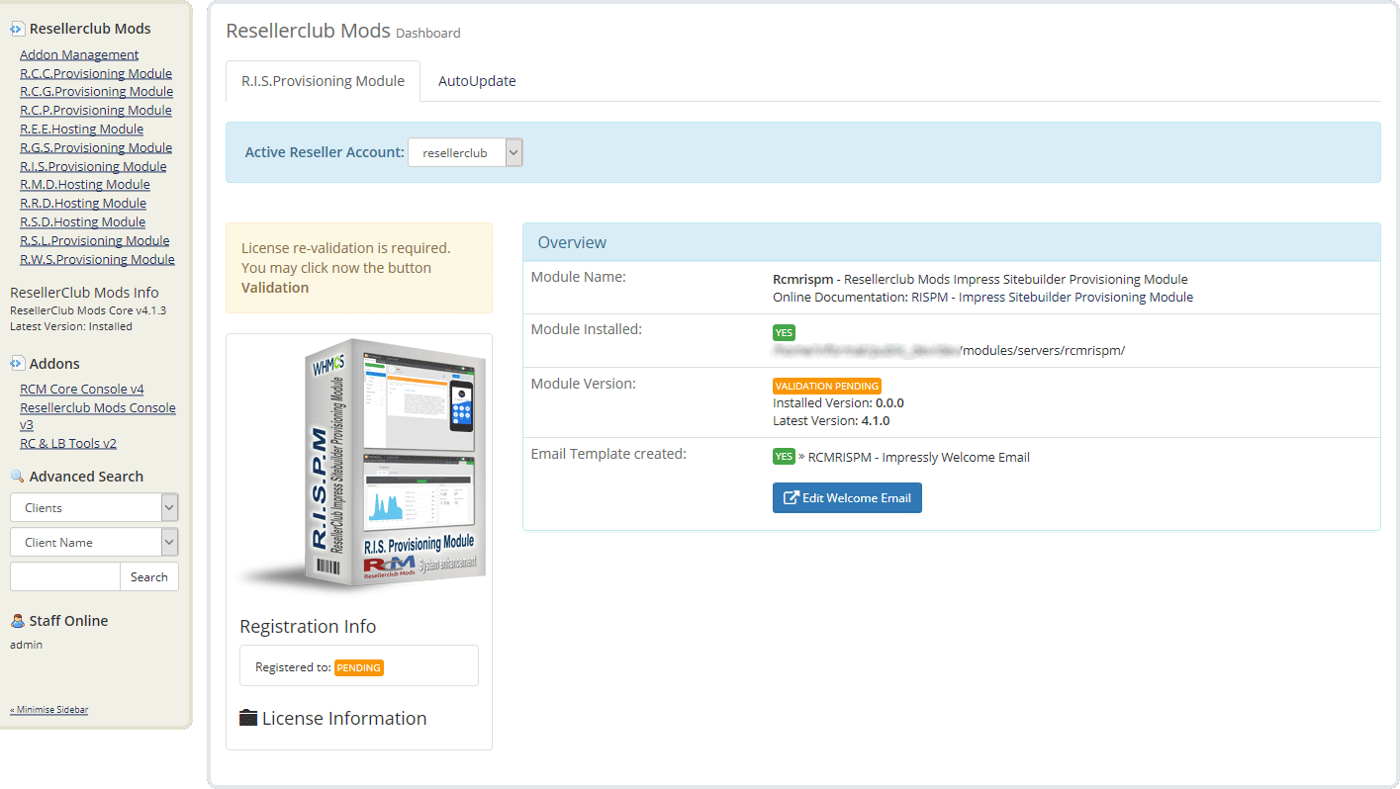Click the Advanced Search magnifier icon
This screenshot has width=1400, height=789.
click(x=17, y=477)
